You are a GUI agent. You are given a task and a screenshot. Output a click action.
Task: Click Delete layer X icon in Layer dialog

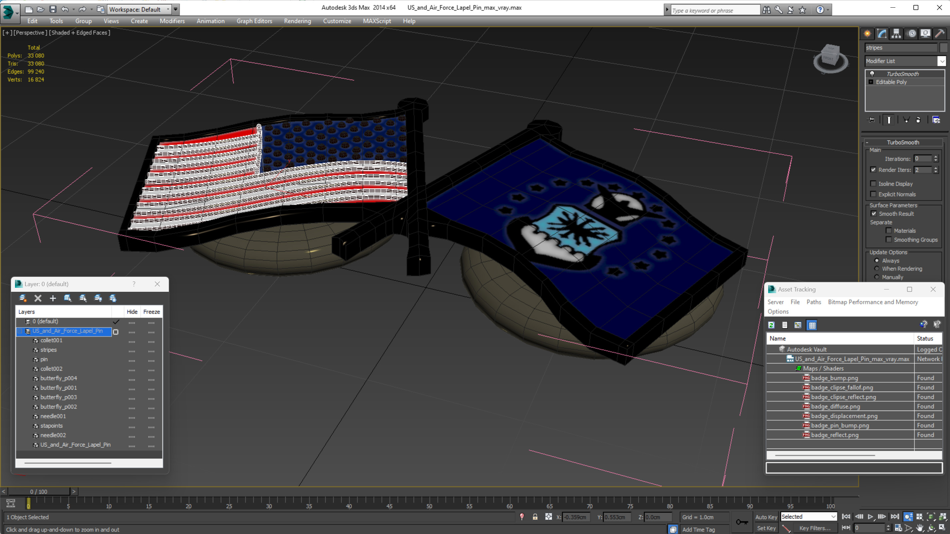38,298
